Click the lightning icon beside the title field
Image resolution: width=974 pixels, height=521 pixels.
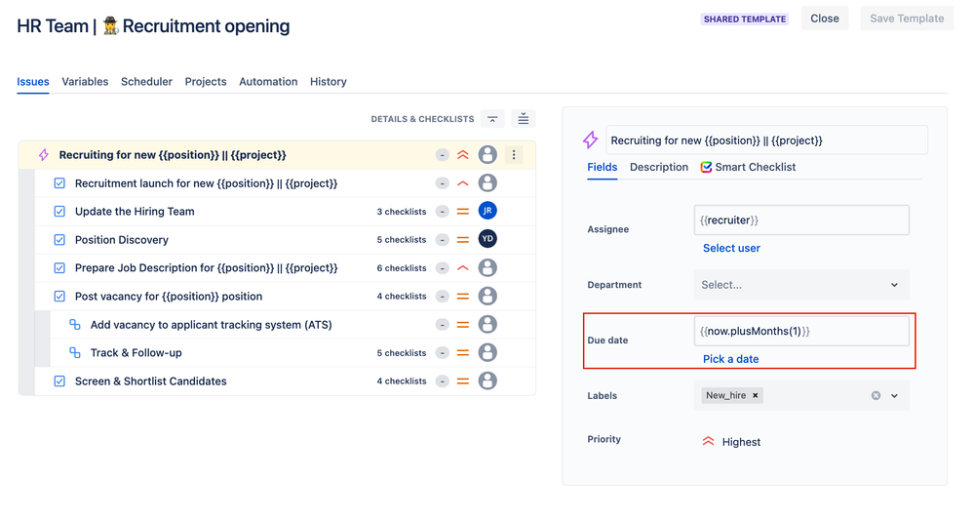[x=590, y=140]
